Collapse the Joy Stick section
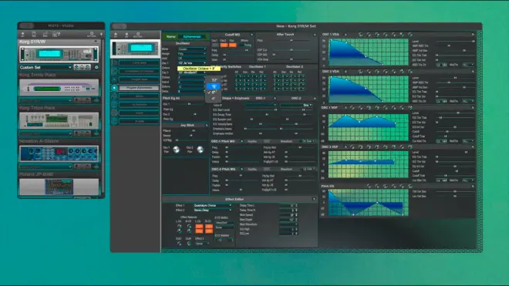This screenshot has height=286, width=509. [x=207, y=126]
